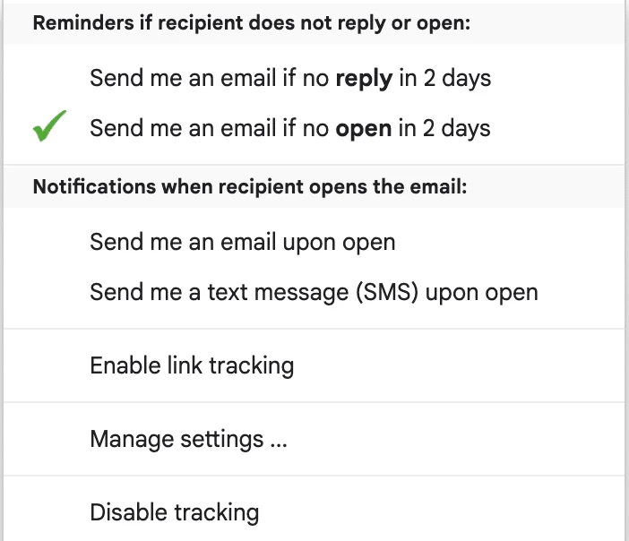Viewport: 629px width, 541px height.
Task: Open Manage settings ...
Action: pos(314,439)
